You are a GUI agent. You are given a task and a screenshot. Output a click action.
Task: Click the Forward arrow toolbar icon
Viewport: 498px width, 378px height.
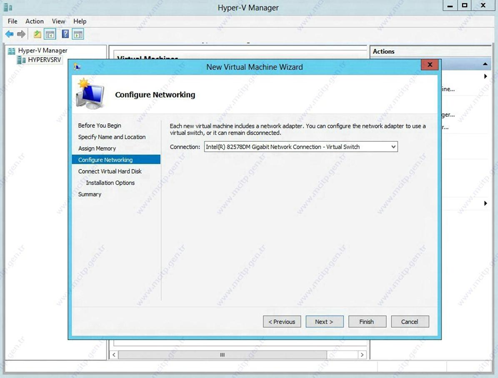click(x=21, y=34)
